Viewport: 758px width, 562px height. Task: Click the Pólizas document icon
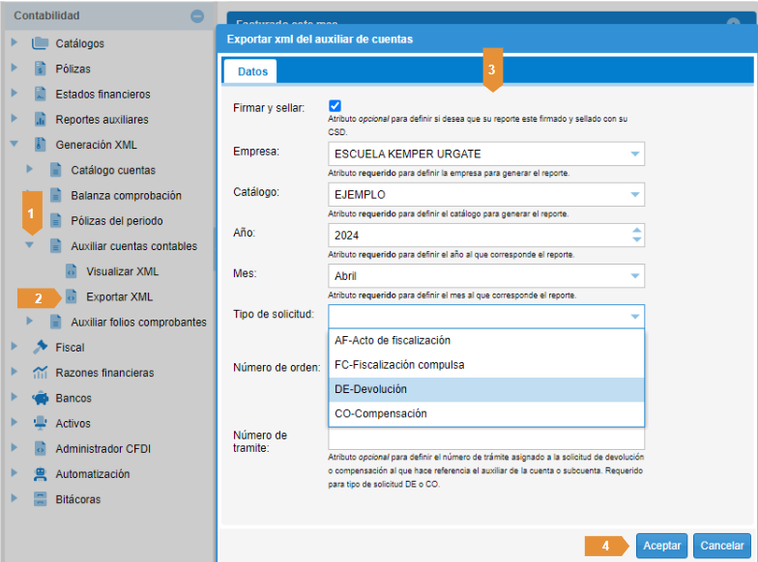pos(40,69)
